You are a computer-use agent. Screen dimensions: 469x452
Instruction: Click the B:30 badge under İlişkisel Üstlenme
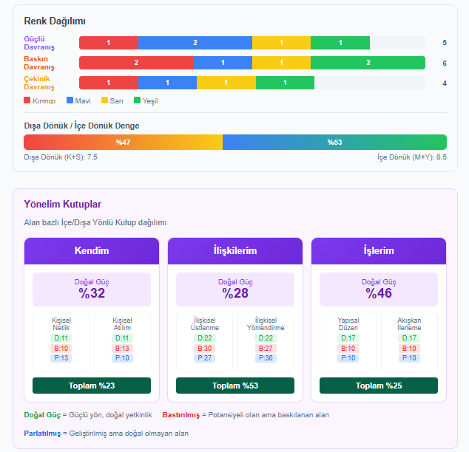pos(205,348)
